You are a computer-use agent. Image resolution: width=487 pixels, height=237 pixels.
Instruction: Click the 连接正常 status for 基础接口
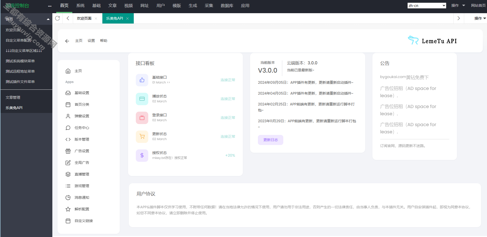click(x=228, y=80)
